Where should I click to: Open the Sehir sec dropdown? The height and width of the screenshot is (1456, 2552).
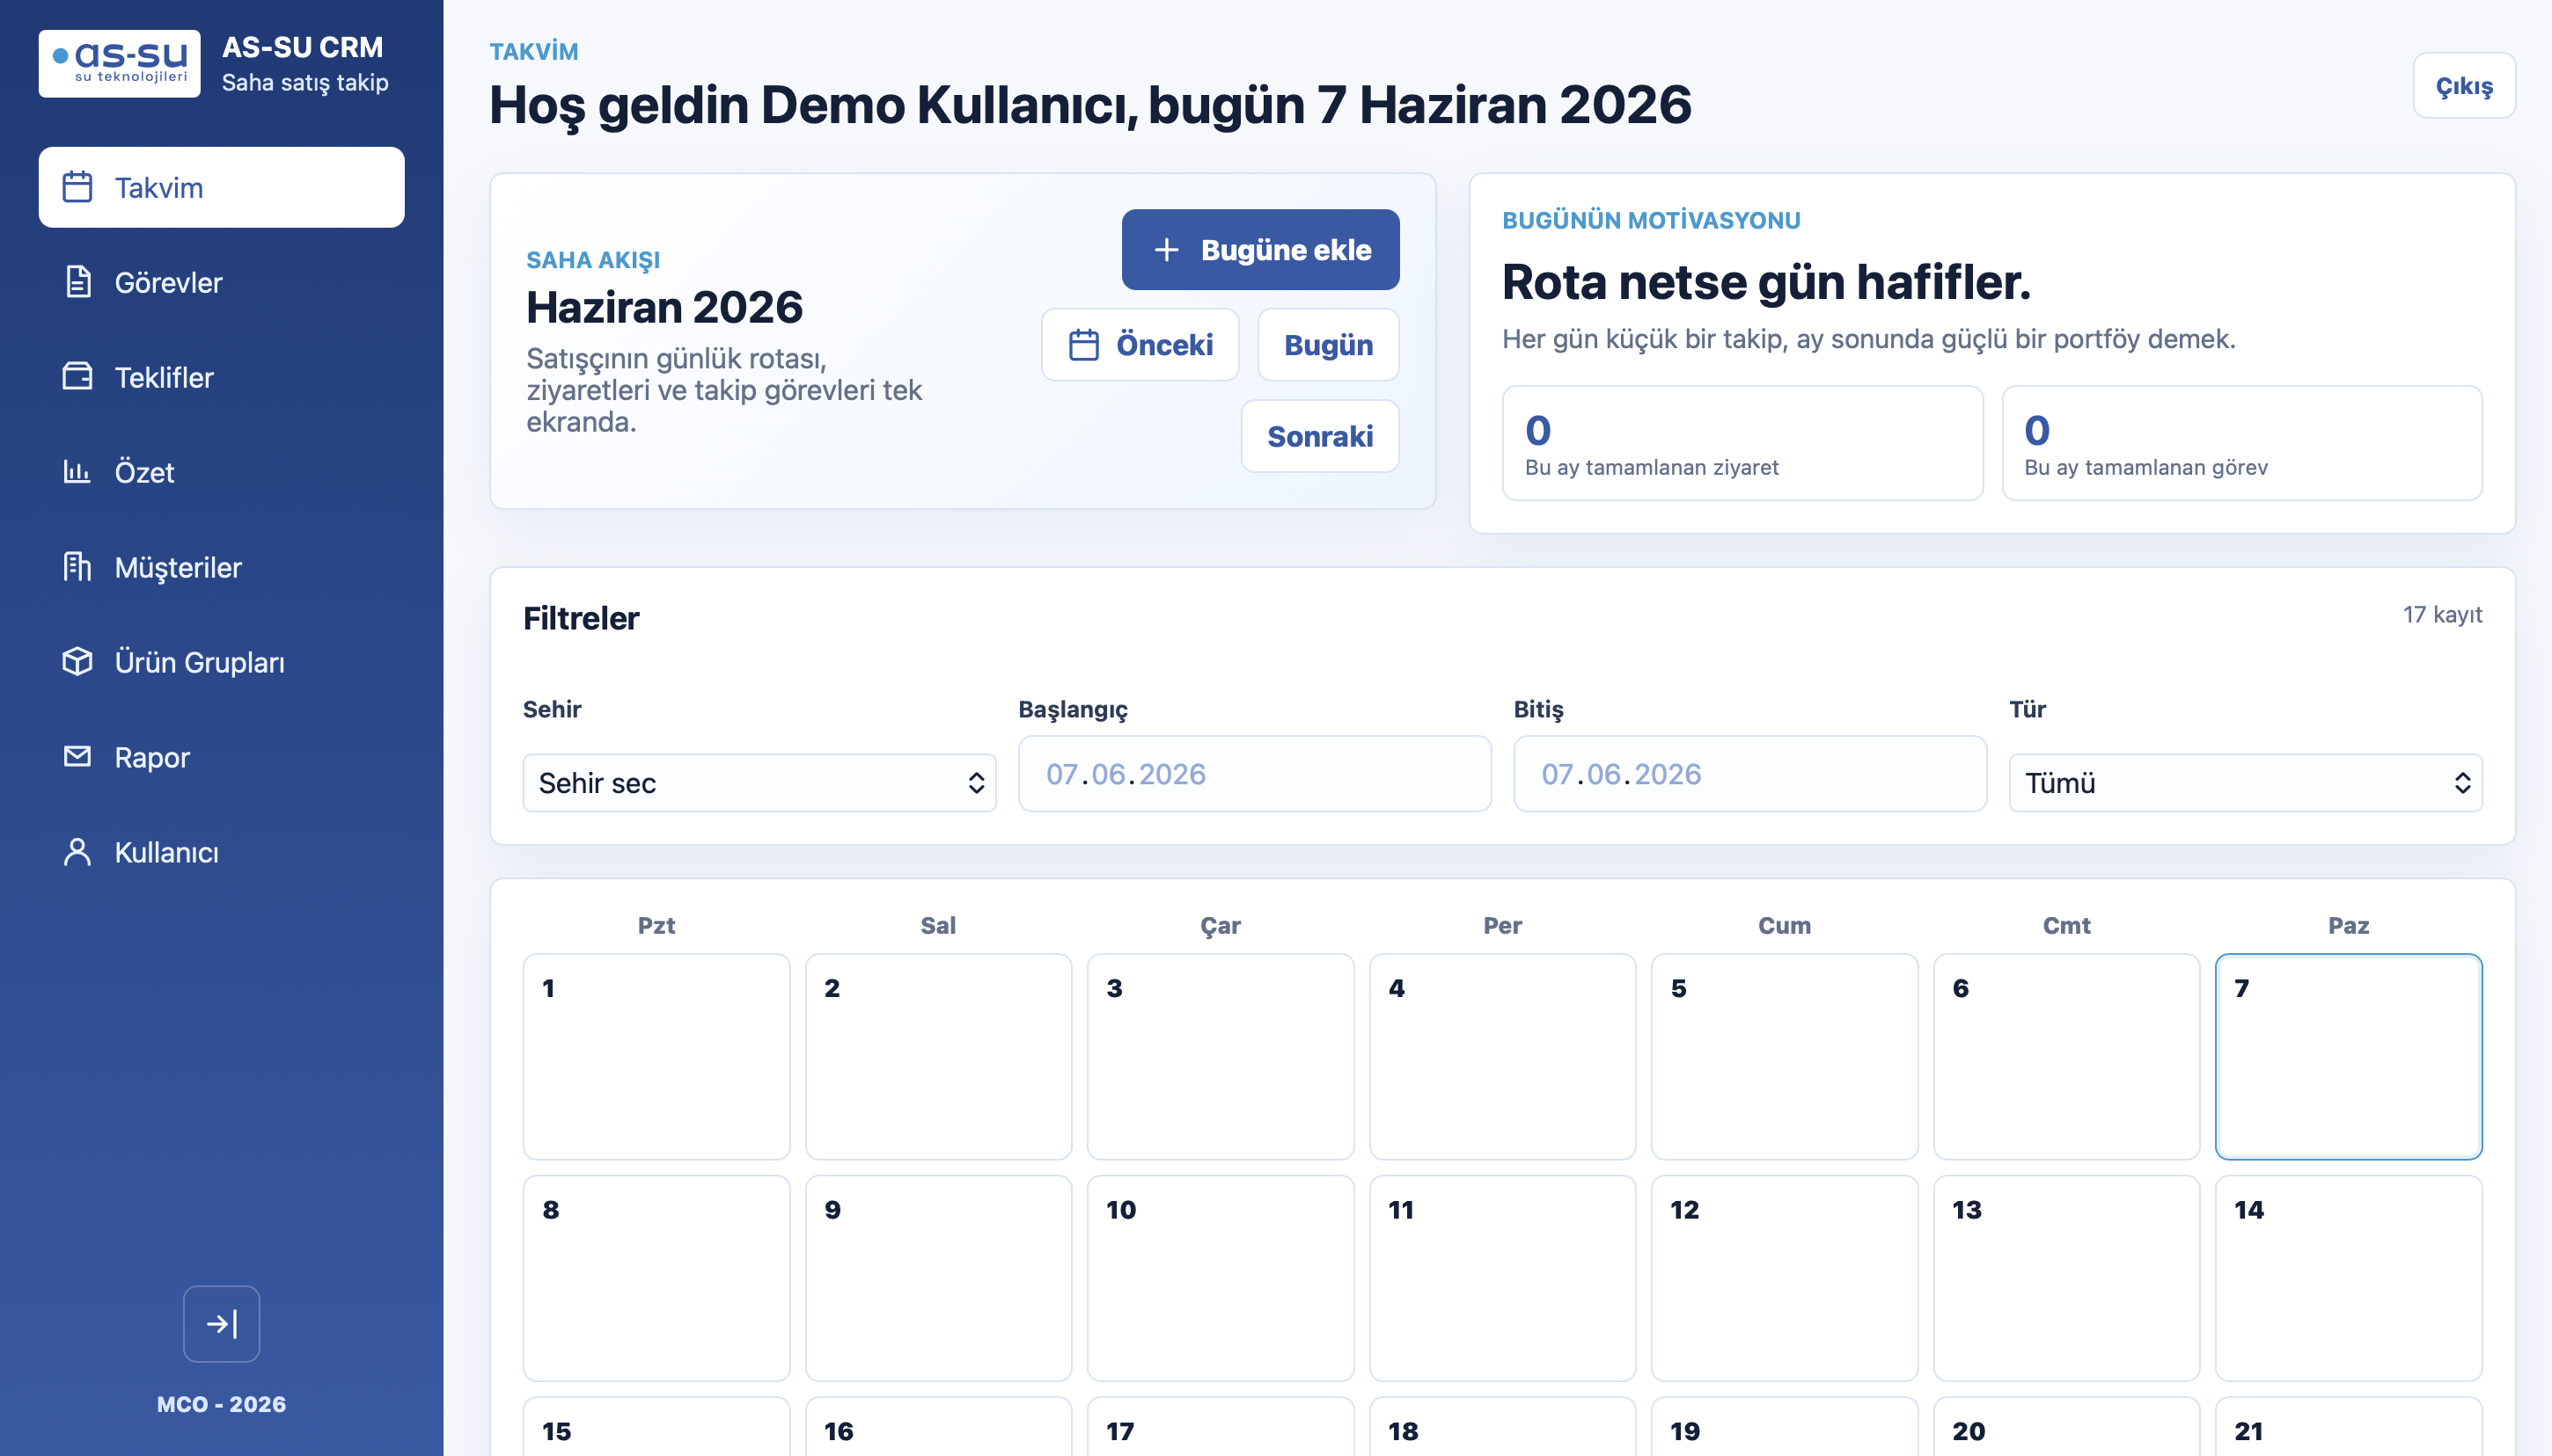coord(759,783)
